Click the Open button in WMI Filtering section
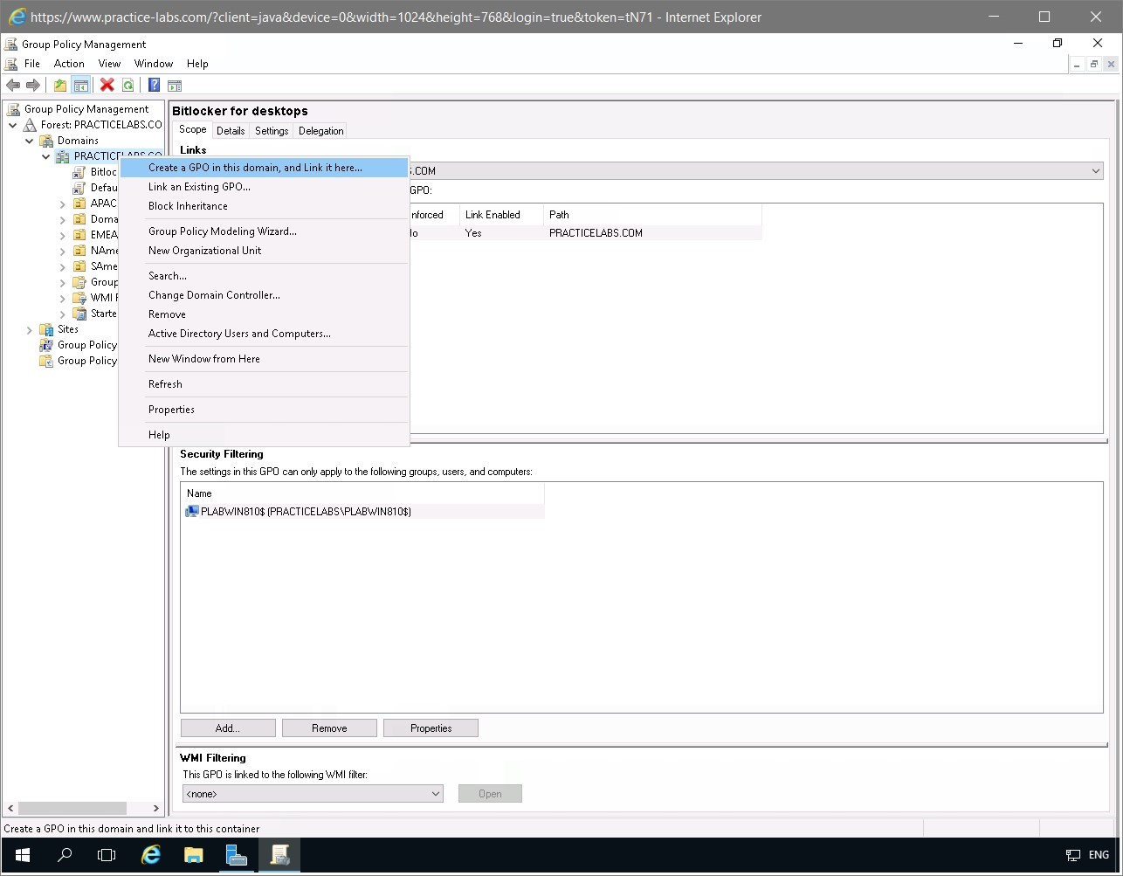 pos(490,793)
